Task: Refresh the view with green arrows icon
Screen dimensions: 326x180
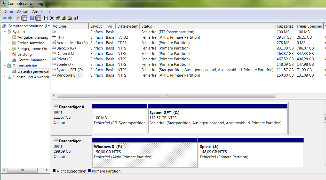Action: click(46, 18)
